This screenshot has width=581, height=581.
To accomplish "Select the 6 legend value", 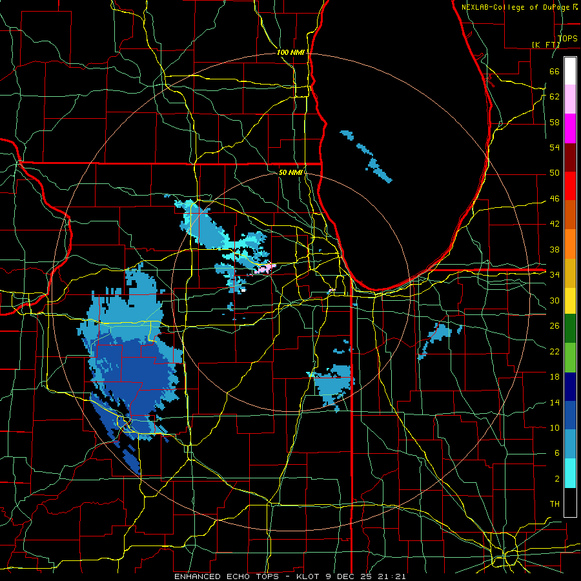I will point(556,453).
